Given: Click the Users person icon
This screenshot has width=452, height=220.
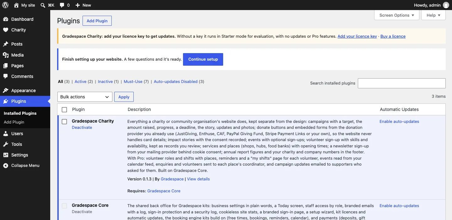Looking at the screenshot, I should click(x=6, y=134).
